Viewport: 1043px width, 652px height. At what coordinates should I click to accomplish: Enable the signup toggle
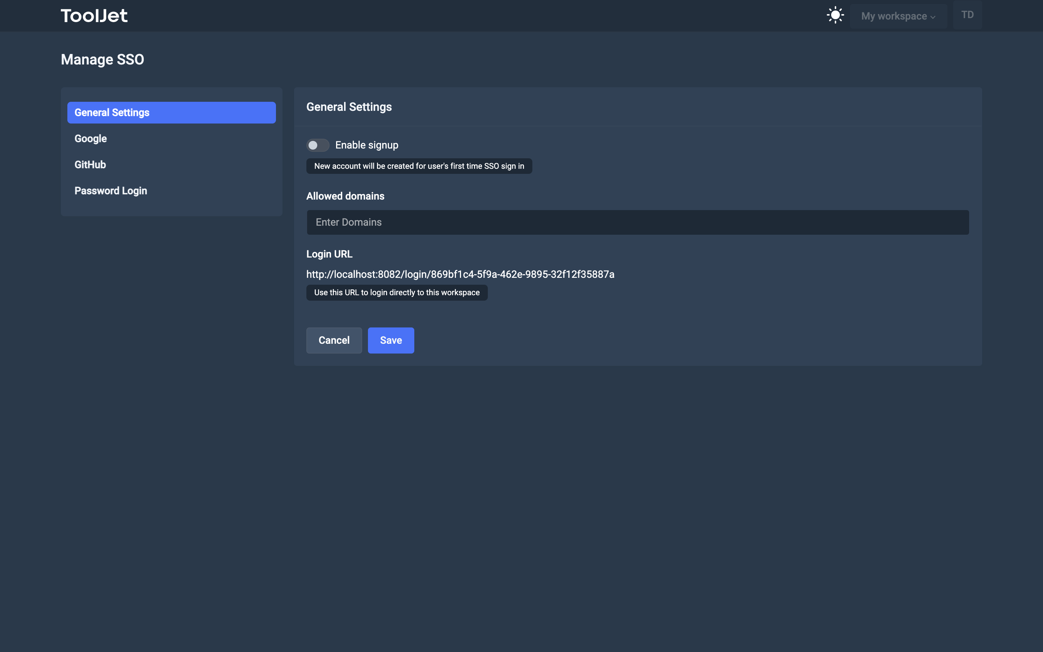pyautogui.click(x=318, y=145)
